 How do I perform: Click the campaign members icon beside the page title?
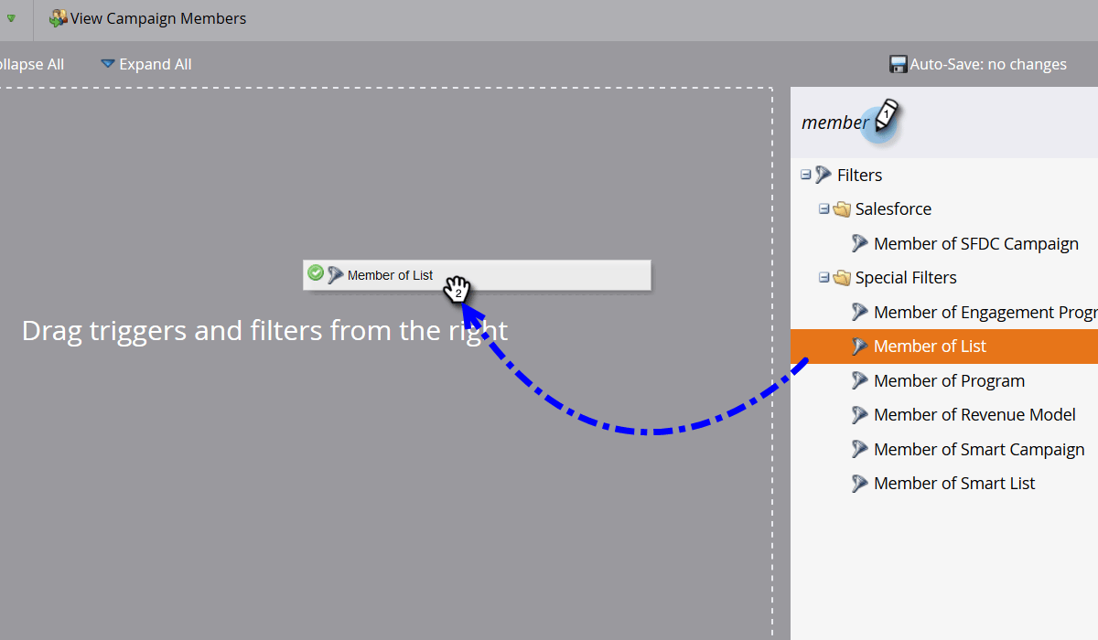[59, 17]
